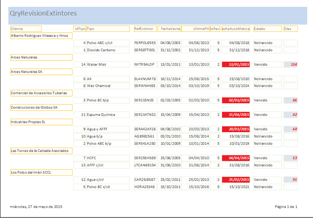Select the red-highlighted 20/03/2015 date cell
Image resolution: width=313 pixels, height=218 pixels.
[236, 129]
